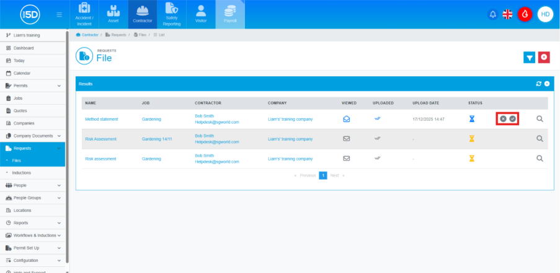Open magnifier for Risk Assessment Gardening 14/11

pos(540,139)
